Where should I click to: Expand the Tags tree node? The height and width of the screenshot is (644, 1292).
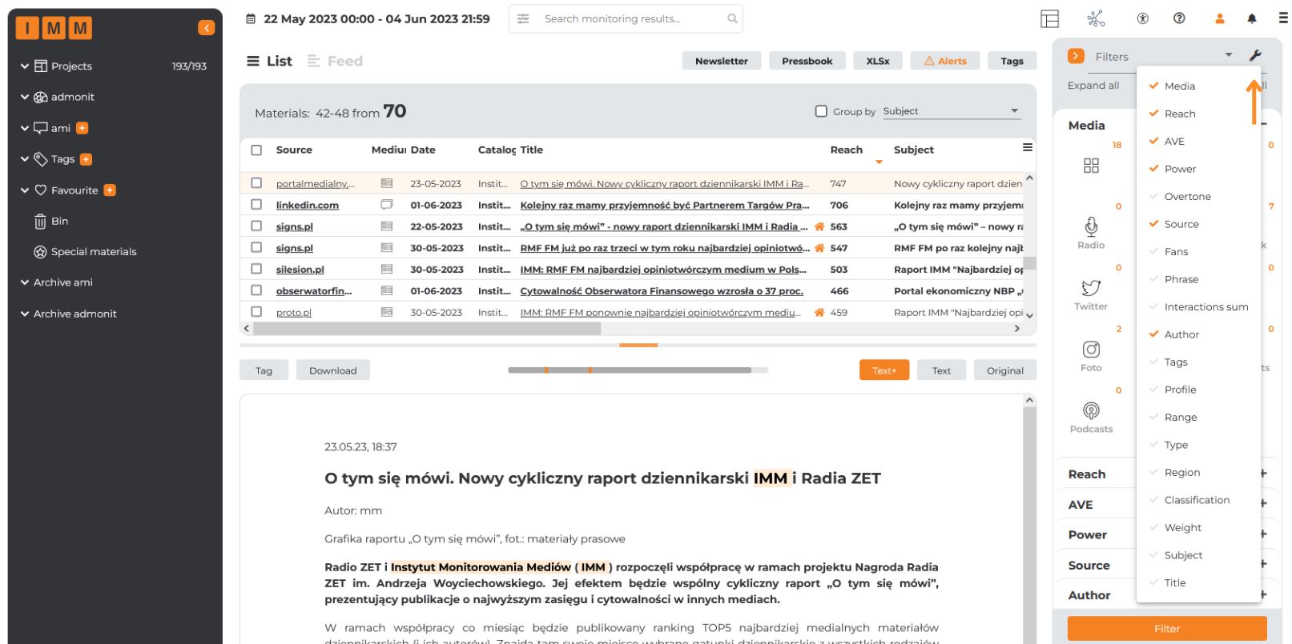tap(25, 159)
